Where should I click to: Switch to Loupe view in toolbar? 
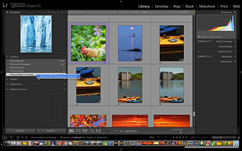(x=78, y=131)
